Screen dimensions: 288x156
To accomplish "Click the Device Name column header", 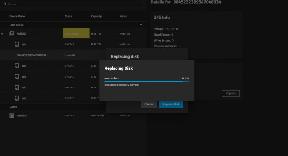I will coord(17,16).
